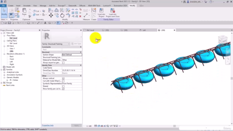Viewport: 233px width, 131px height.
Task: Click the Print icon in quick access toolbar
Action: click(x=28, y=23)
